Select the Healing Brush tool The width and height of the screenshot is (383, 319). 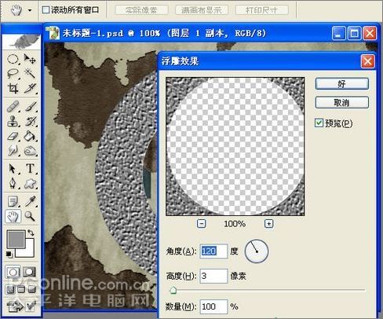(x=13, y=107)
